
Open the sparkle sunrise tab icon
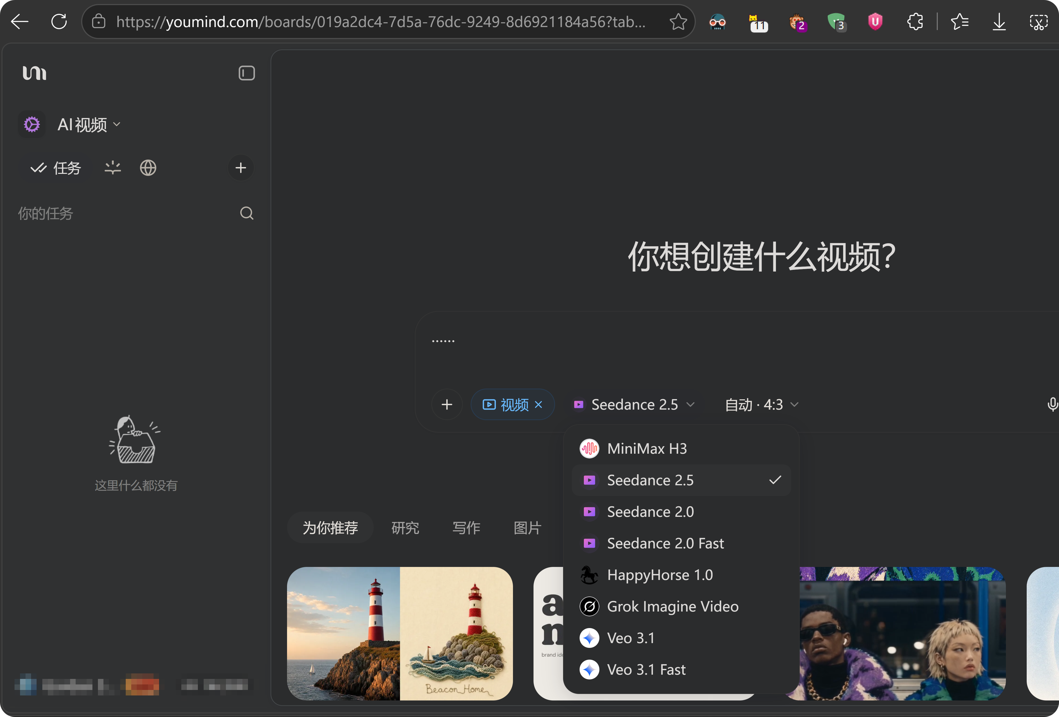(112, 168)
